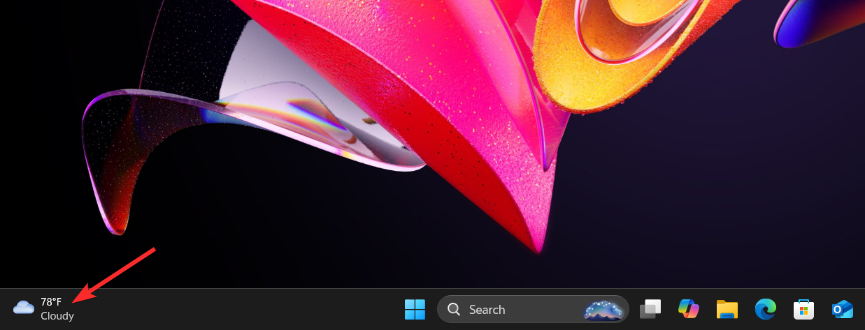Open the Microsoft Store app
Image resolution: width=865 pixels, height=330 pixels.
[x=804, y=309]
